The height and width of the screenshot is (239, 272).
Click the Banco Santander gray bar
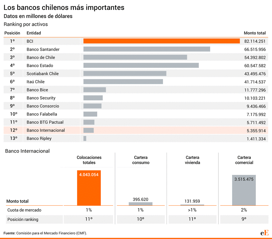click(x=147, y=49)
